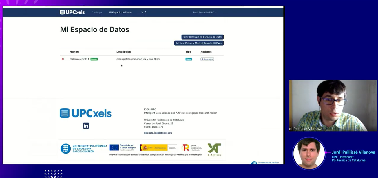
Task: Click the Propio badge
Action: pyautogui.click(x=94, y=59)
